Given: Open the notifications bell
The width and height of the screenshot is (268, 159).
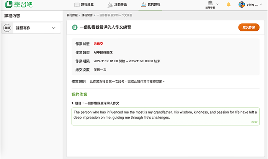Looking at the screenshot, I should coord(229,5).
